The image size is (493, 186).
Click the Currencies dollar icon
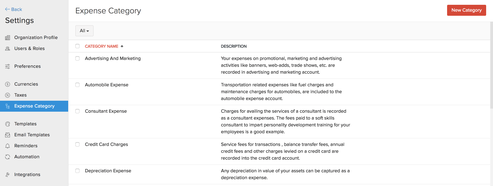8,84
